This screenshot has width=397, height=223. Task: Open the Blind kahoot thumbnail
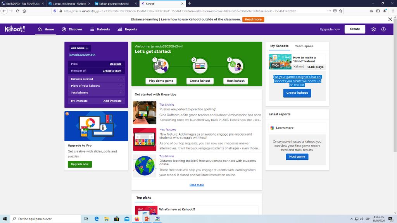click(x=280, y=62)
